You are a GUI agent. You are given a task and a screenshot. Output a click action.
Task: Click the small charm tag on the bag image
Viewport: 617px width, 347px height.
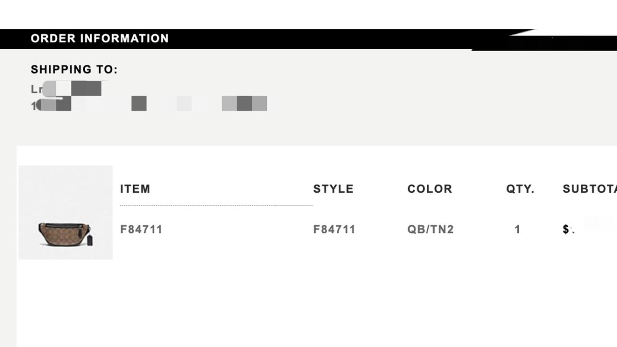pos(88,241)
